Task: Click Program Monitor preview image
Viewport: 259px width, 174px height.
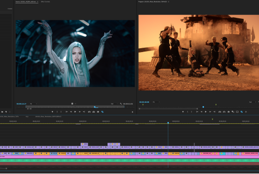Action: point(199,53)
